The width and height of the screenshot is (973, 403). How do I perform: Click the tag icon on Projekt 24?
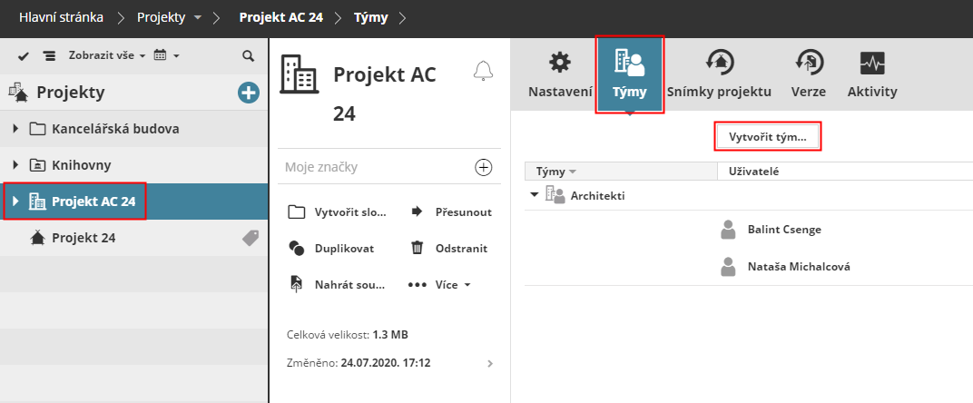(x=251, y=238)
